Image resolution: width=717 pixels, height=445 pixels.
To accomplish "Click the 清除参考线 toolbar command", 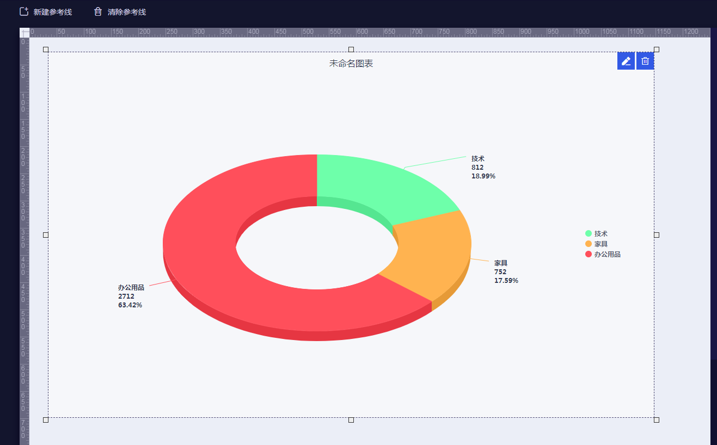I will pos(127,11).
